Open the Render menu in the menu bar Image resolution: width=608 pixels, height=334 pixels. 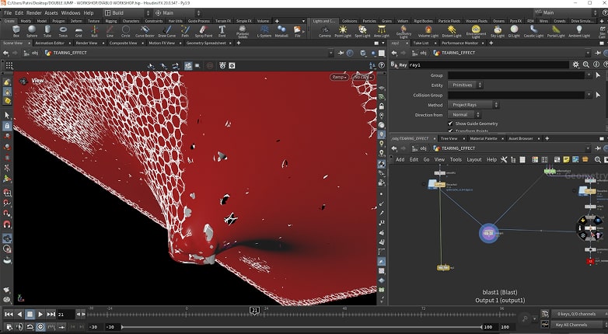tap(35, 12)
